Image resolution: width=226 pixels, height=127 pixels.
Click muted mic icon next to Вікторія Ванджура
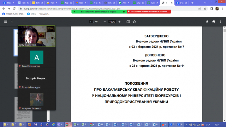[x=20, y=87]
